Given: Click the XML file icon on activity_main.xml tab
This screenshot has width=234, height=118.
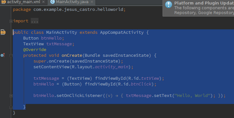Looking at the screenshot, I should (x=4, y=2).
